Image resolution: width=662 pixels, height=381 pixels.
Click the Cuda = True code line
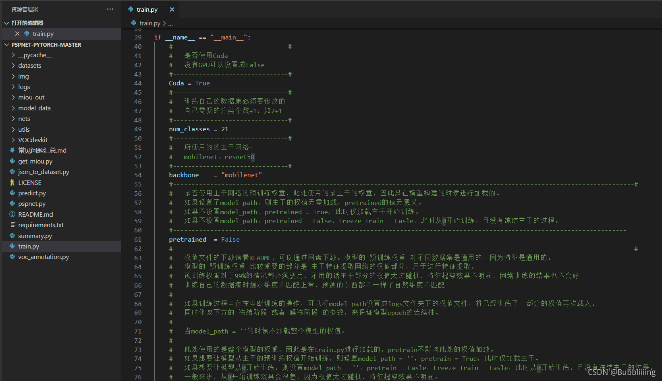coord(189,83)
